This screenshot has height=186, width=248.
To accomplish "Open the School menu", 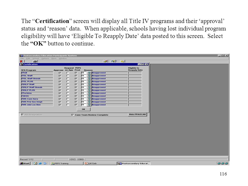I will [36, 58].
